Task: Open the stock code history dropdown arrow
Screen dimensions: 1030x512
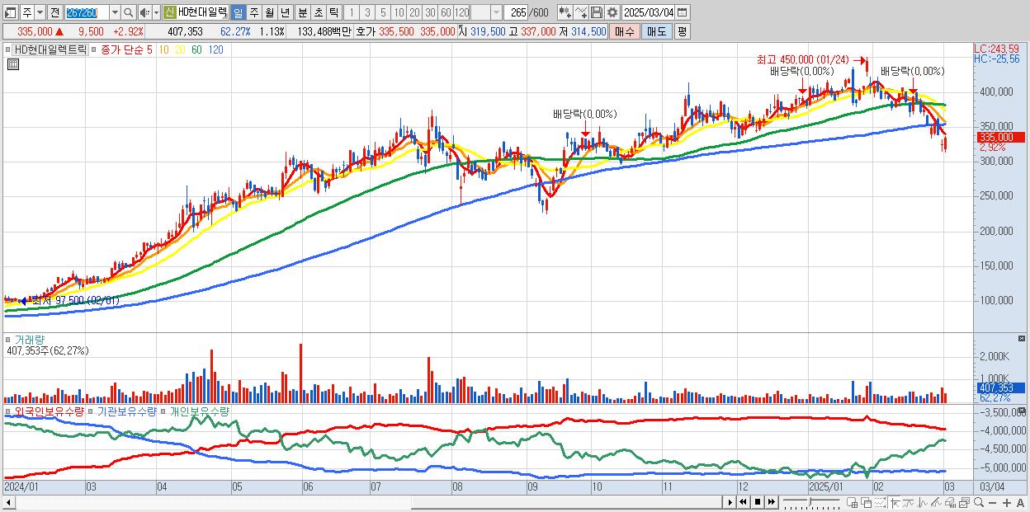Action: pyautogui.click(x=115, y=13)
